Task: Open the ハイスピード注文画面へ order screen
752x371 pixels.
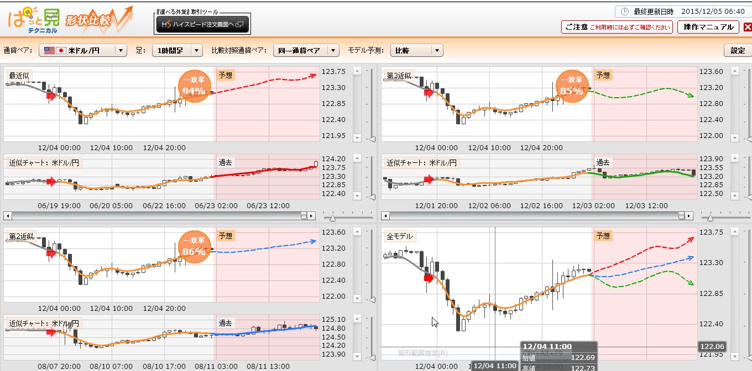Action: click(x=203, y=24)
